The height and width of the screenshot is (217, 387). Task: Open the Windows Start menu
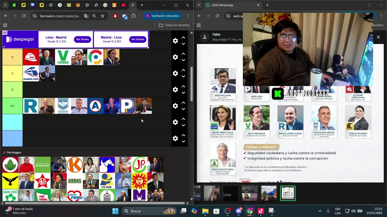[115, 211]
